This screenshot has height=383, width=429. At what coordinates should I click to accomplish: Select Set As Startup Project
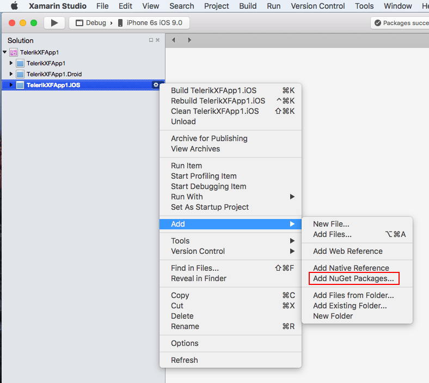click(x=230, y=207)
